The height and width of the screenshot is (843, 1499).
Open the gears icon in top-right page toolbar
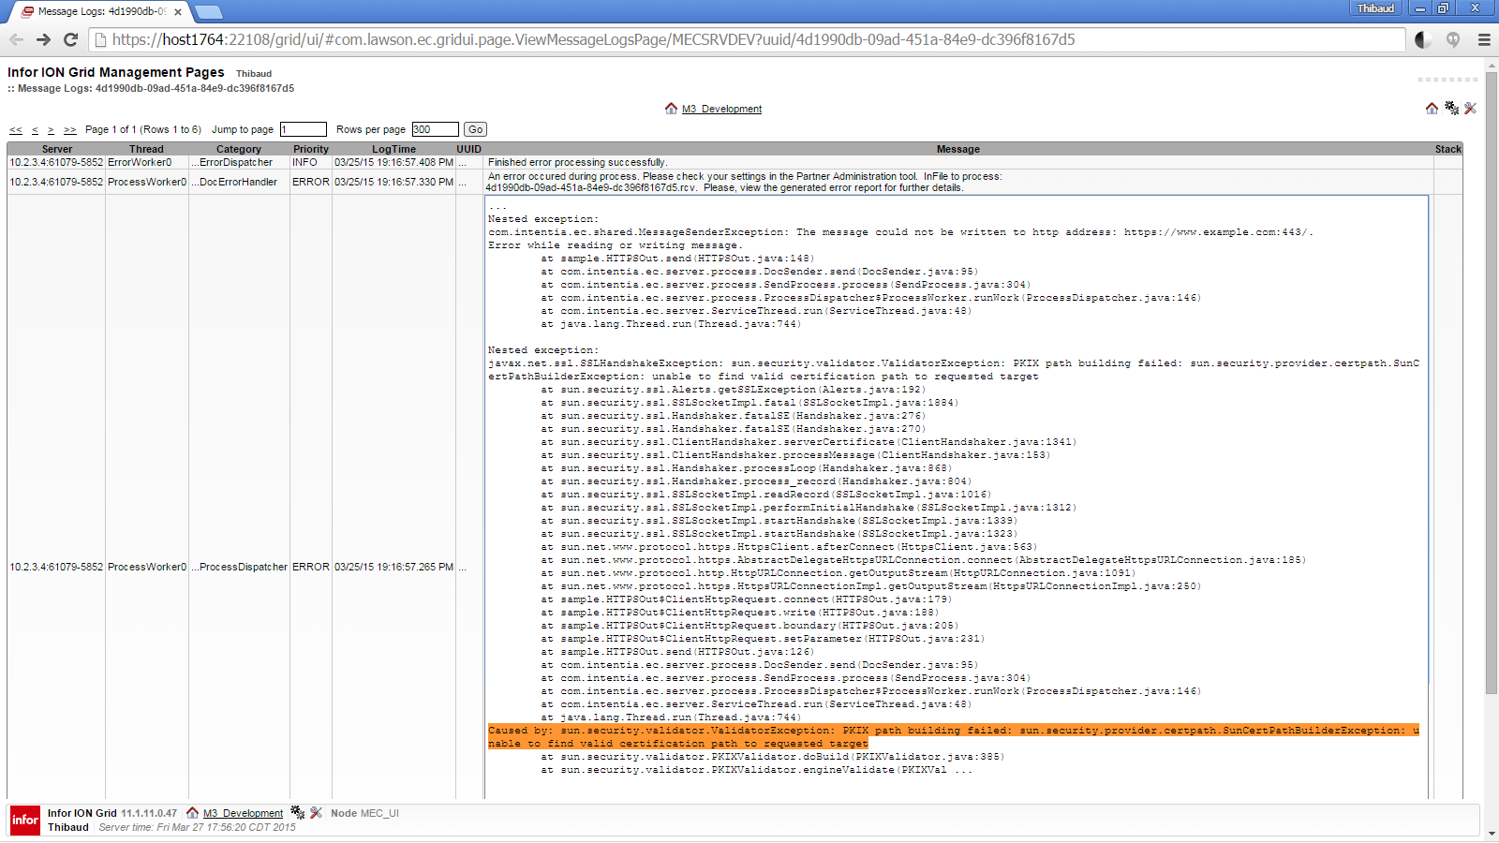(1451, 109)
